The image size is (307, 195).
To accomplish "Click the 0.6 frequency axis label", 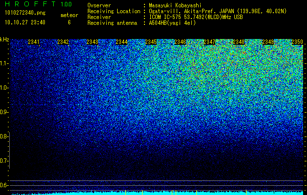I will [x=4, y=185].
